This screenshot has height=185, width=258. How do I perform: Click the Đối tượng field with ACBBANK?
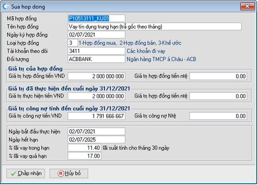tap(96, 59)
